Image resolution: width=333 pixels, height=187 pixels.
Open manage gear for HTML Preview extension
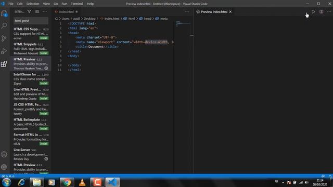click(x=46, y=68)
